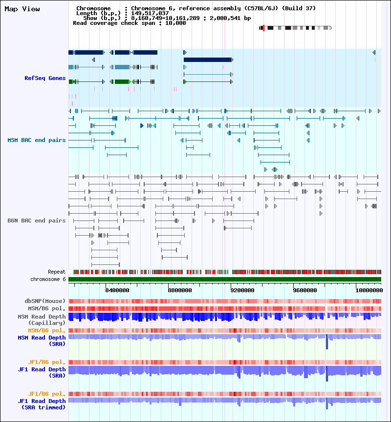Image resolution: width=391 pixels, height=422 pixels.
Task: Click the 8400000 ruler position label
Action: coord(117,290)
